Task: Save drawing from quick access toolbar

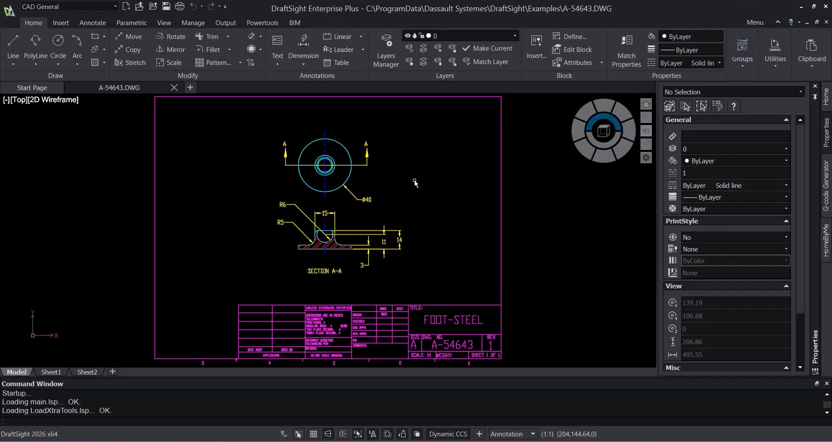Action: pos(166,6)
